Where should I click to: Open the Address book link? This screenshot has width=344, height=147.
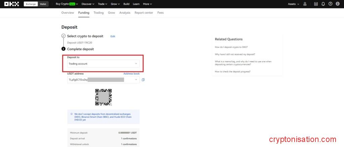click(131, 73)
